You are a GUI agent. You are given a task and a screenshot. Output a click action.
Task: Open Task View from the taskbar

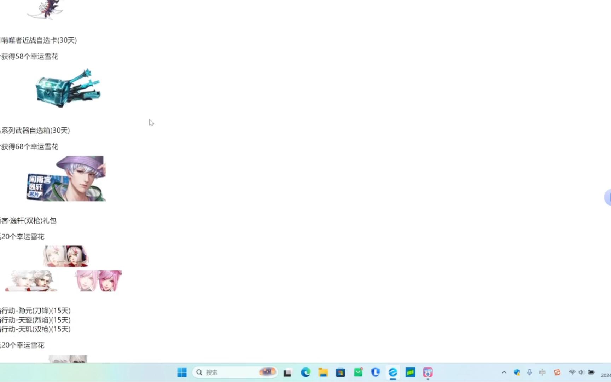(287, 372)
